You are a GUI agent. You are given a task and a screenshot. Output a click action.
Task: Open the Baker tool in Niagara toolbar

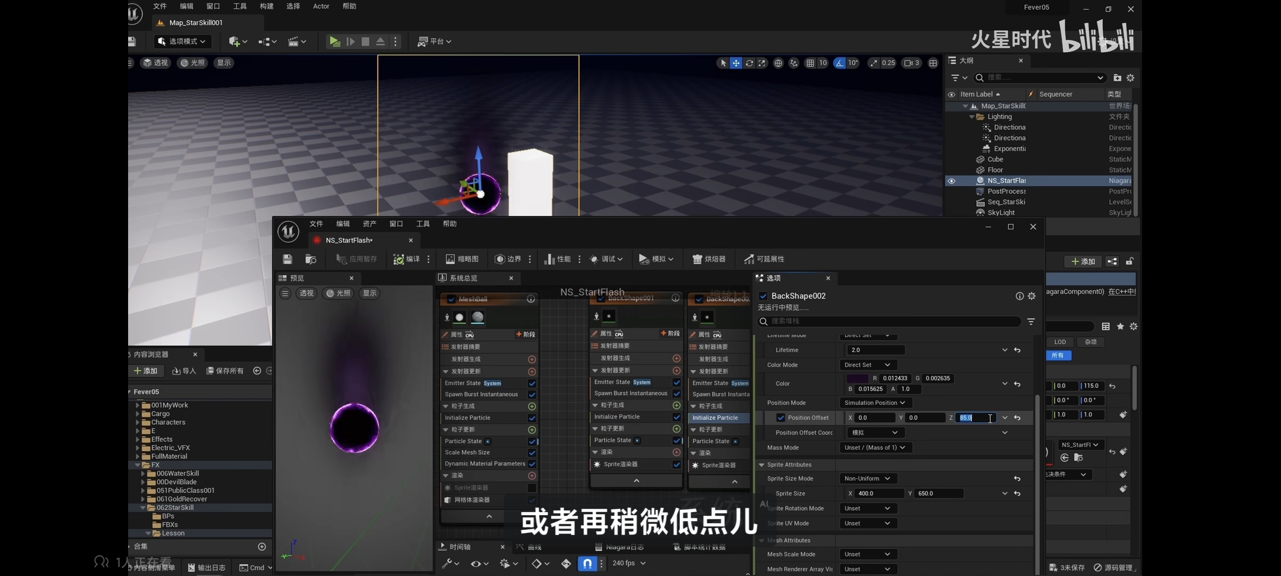709,259
